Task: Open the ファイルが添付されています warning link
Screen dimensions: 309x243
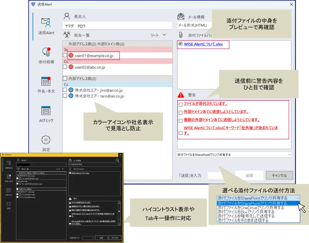Action: (206, 103)
